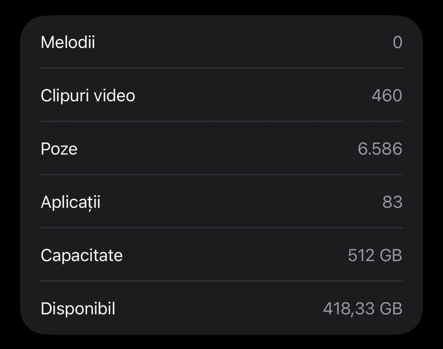Image resolution: width=443 pixels, height=349 pixels.
Task: Select the 512 GB capacity value
Action: point(375,255)
